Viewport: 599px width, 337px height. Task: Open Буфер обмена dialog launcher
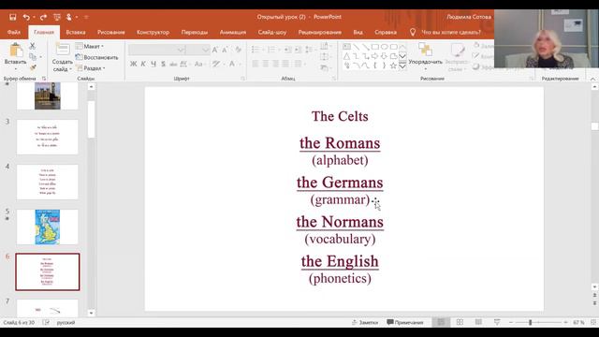pos(44,79)
